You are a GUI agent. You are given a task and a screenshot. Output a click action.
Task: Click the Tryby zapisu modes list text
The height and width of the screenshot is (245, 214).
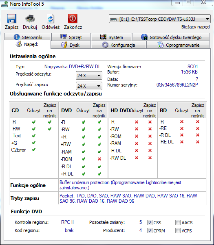pos(128,198)
